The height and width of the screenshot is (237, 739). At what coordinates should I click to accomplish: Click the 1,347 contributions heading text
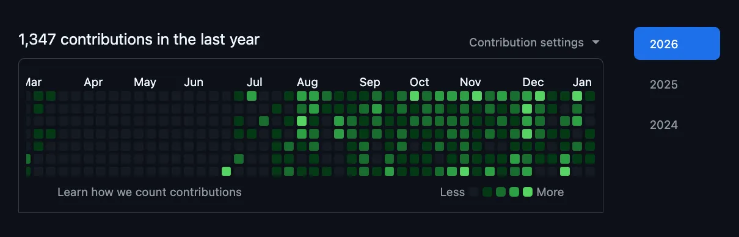139,40
